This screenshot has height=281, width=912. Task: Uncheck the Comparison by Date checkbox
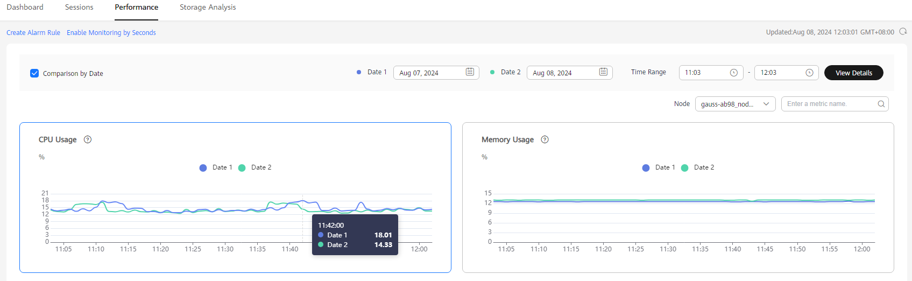(34, 73)
